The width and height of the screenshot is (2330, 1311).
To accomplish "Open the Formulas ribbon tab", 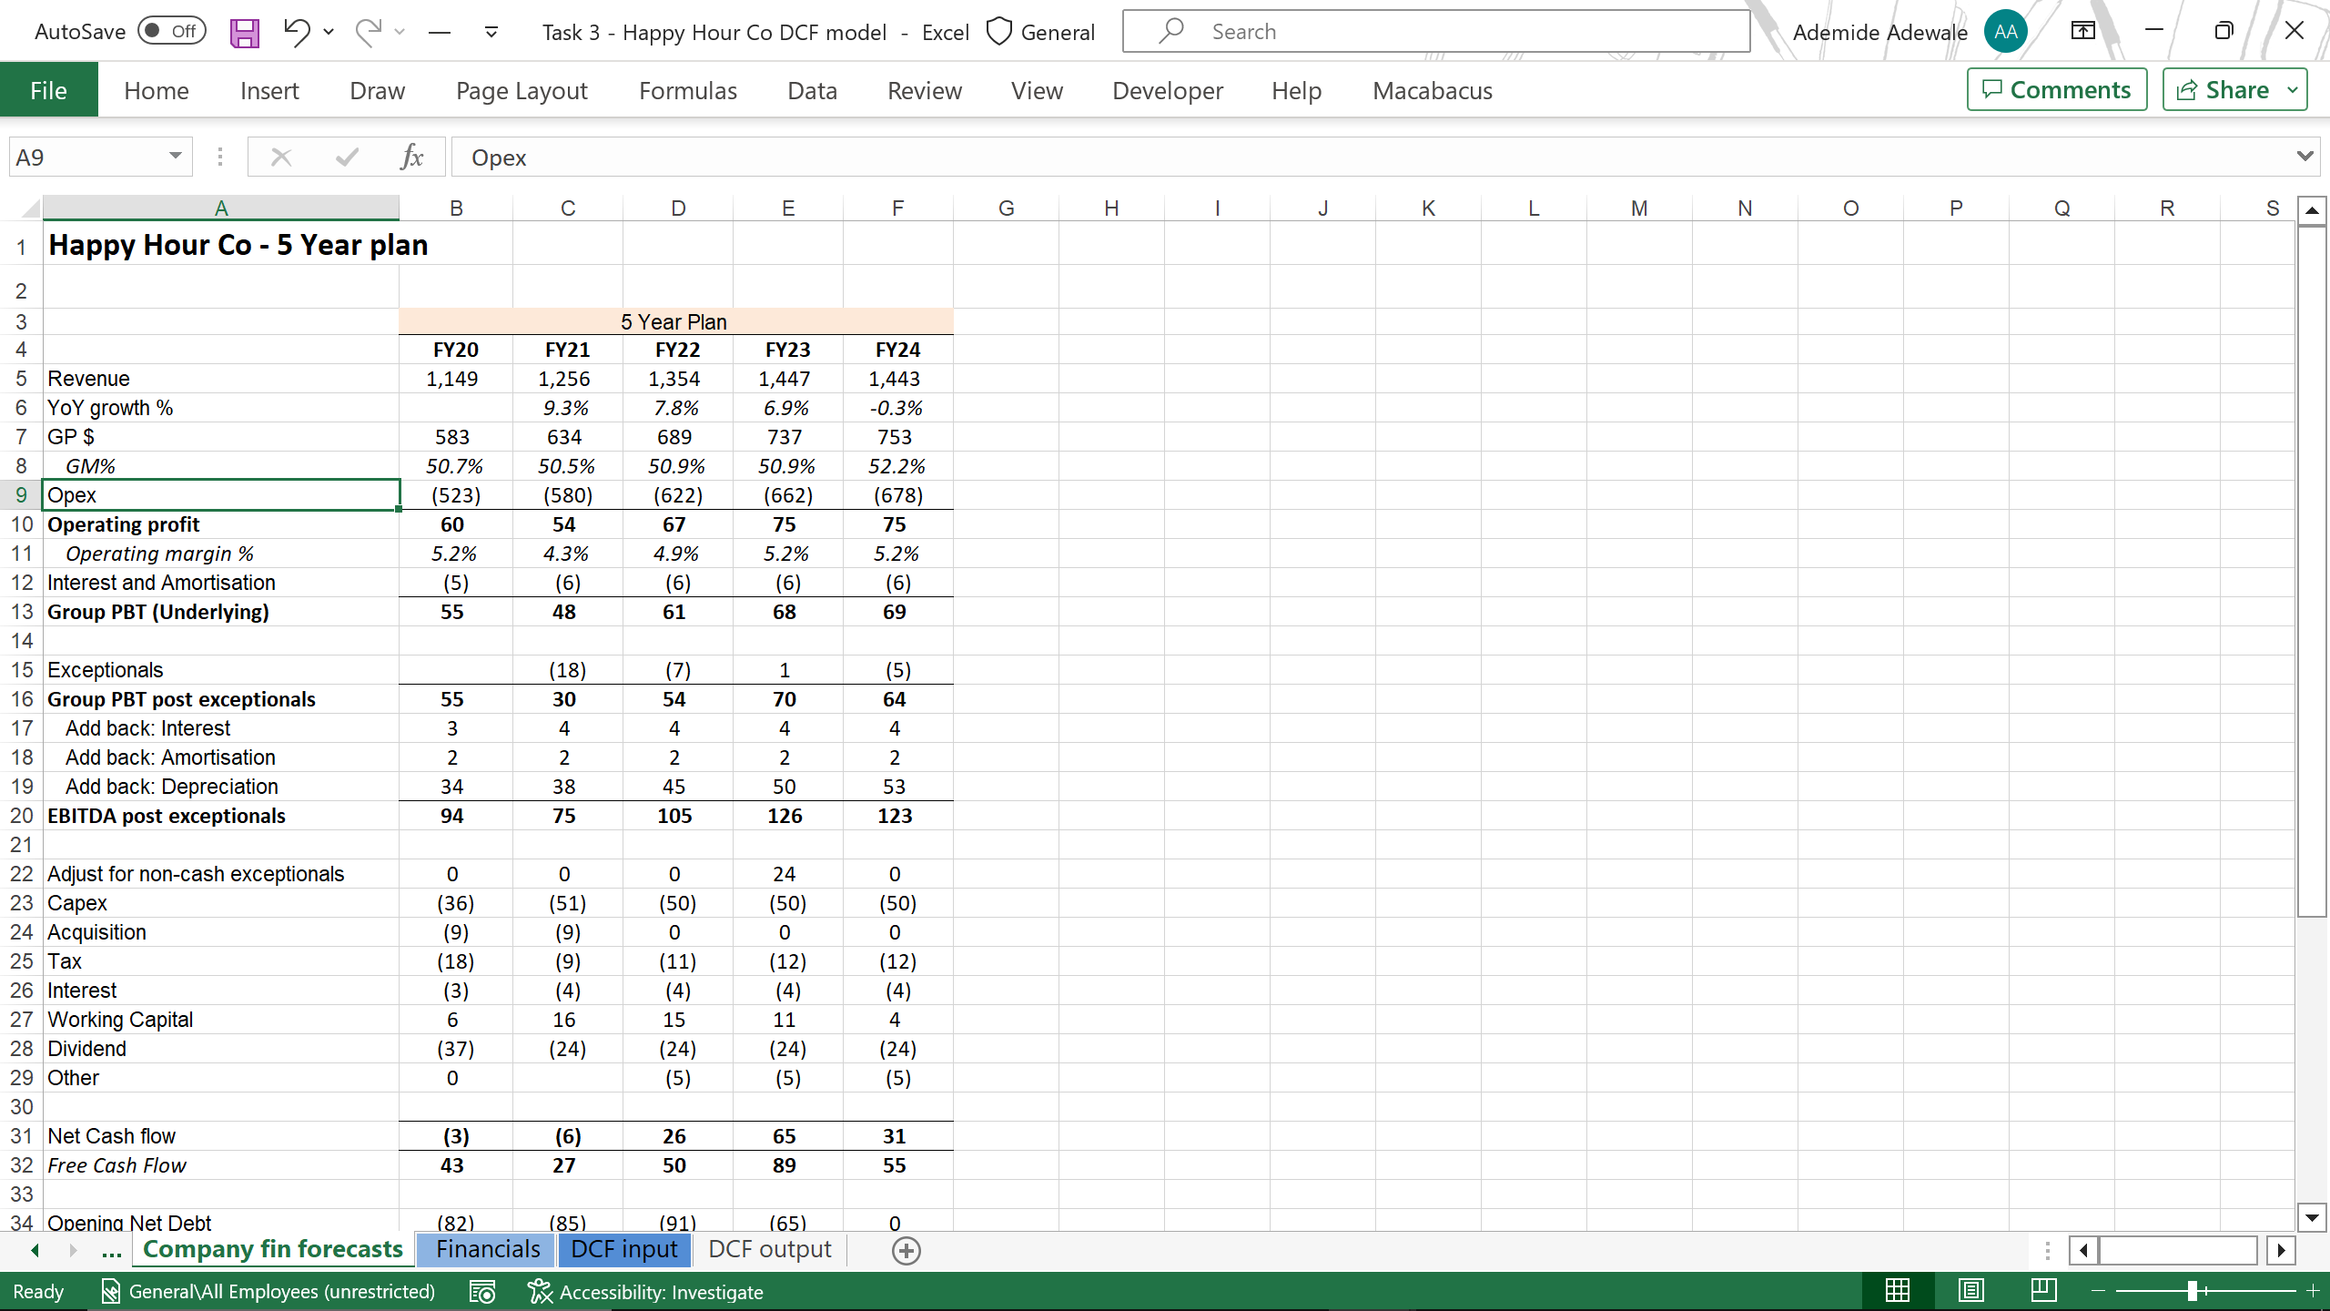I will coord(687,91).
